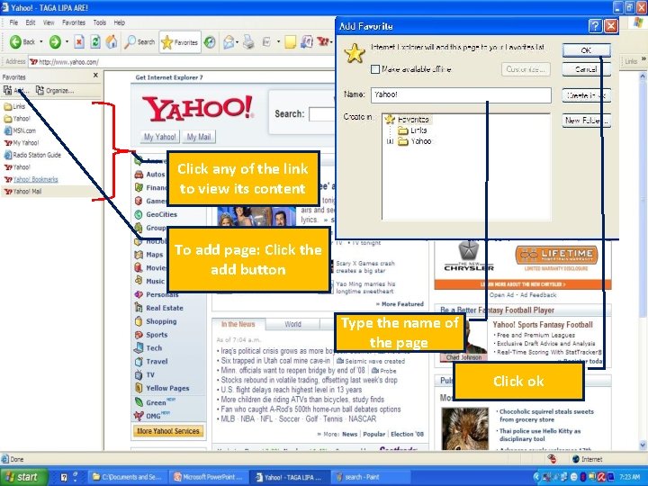Click Cancel in Add Favorite dialog
The width and height of the screenshot is (648, 486).
(586, 69)
